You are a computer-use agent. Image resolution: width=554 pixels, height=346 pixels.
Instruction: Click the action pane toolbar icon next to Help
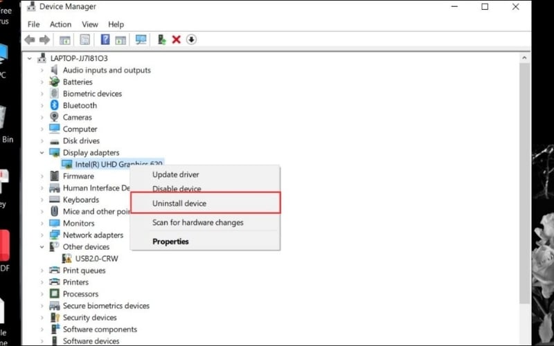click(x=120, y=40)
